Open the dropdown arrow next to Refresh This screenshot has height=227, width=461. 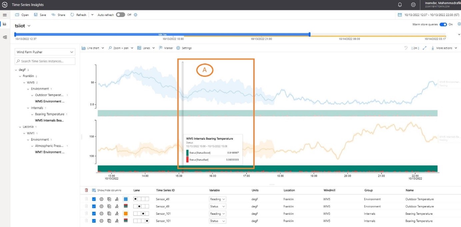point(92,15)
